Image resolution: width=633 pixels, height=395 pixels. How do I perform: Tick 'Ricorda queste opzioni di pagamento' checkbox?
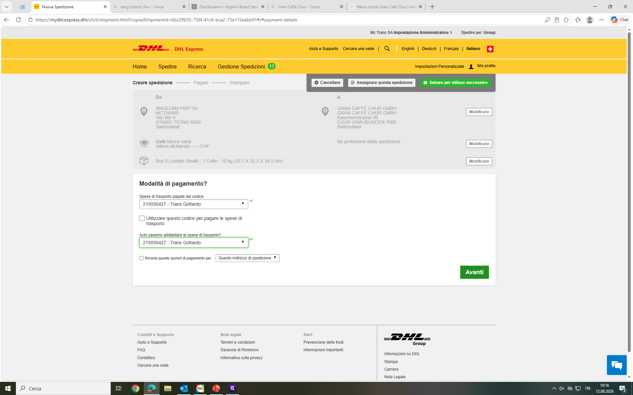click(141, 258)
